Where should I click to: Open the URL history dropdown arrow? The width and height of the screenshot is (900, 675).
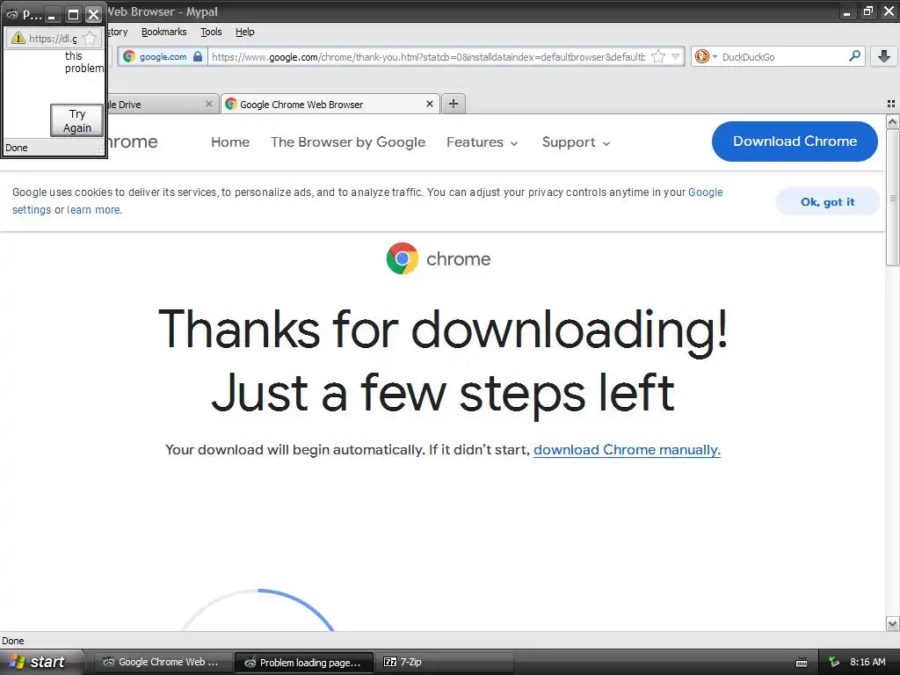click(x=676, y=56)
